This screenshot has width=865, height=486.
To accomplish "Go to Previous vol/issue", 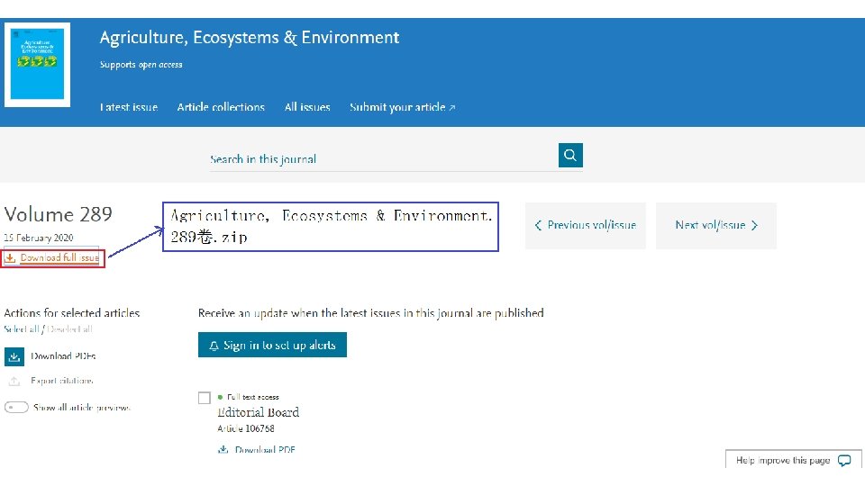I will tap(585, 225).
